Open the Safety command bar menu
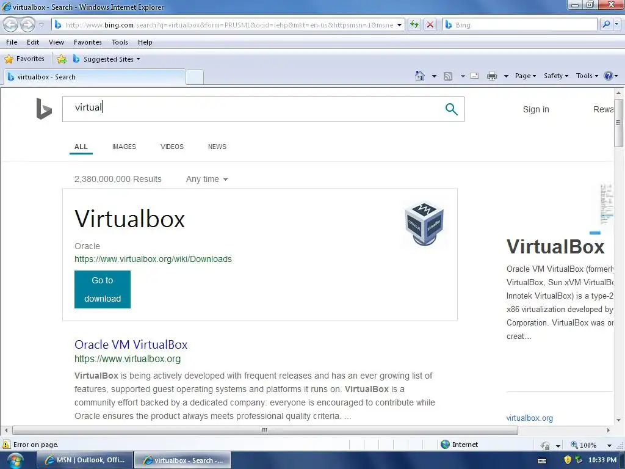Image resolution: width=625 pixels, height=469 pixels. coord(556,76)
